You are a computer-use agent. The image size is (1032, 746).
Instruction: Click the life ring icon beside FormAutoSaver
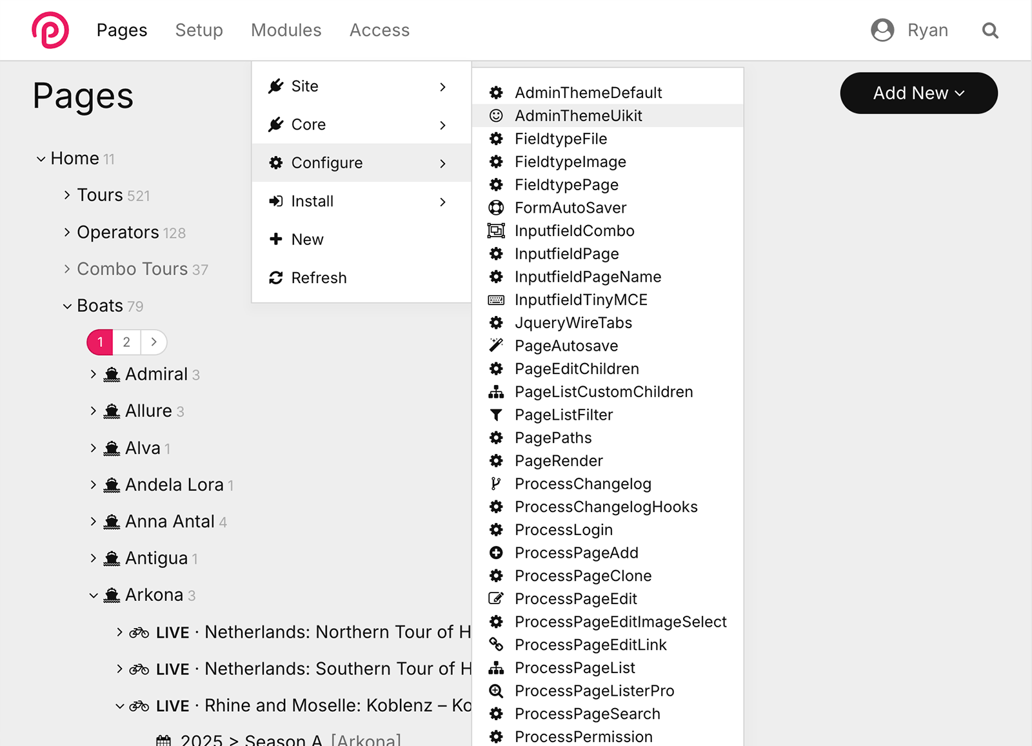496,208
